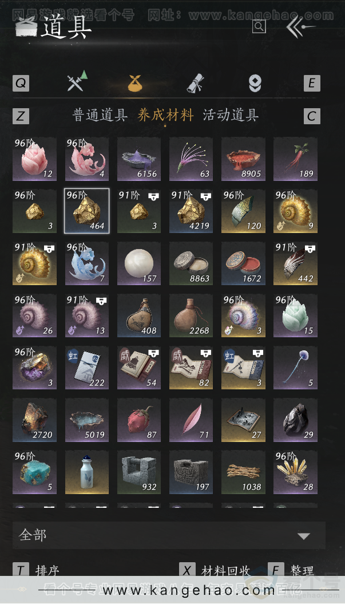Select the red ginseng root item 189

click(295, 159)
